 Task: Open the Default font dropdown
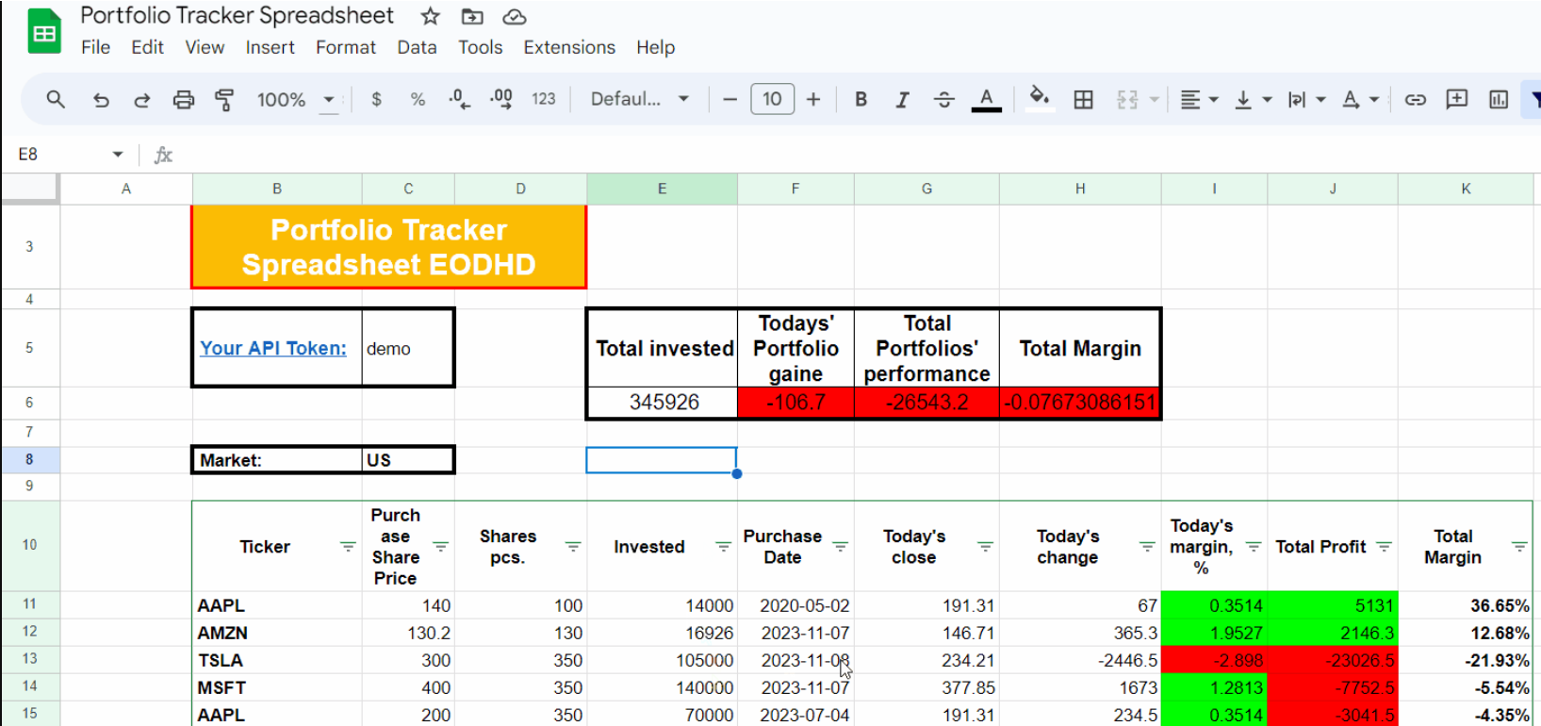(640, 99)
